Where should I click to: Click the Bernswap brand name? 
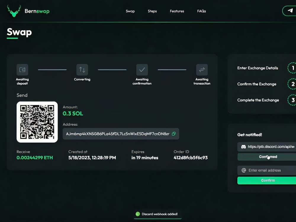coord(37,11)
